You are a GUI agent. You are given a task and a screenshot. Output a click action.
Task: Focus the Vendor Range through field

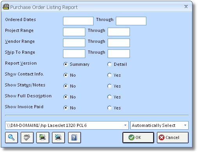click(x=119, y=43)
